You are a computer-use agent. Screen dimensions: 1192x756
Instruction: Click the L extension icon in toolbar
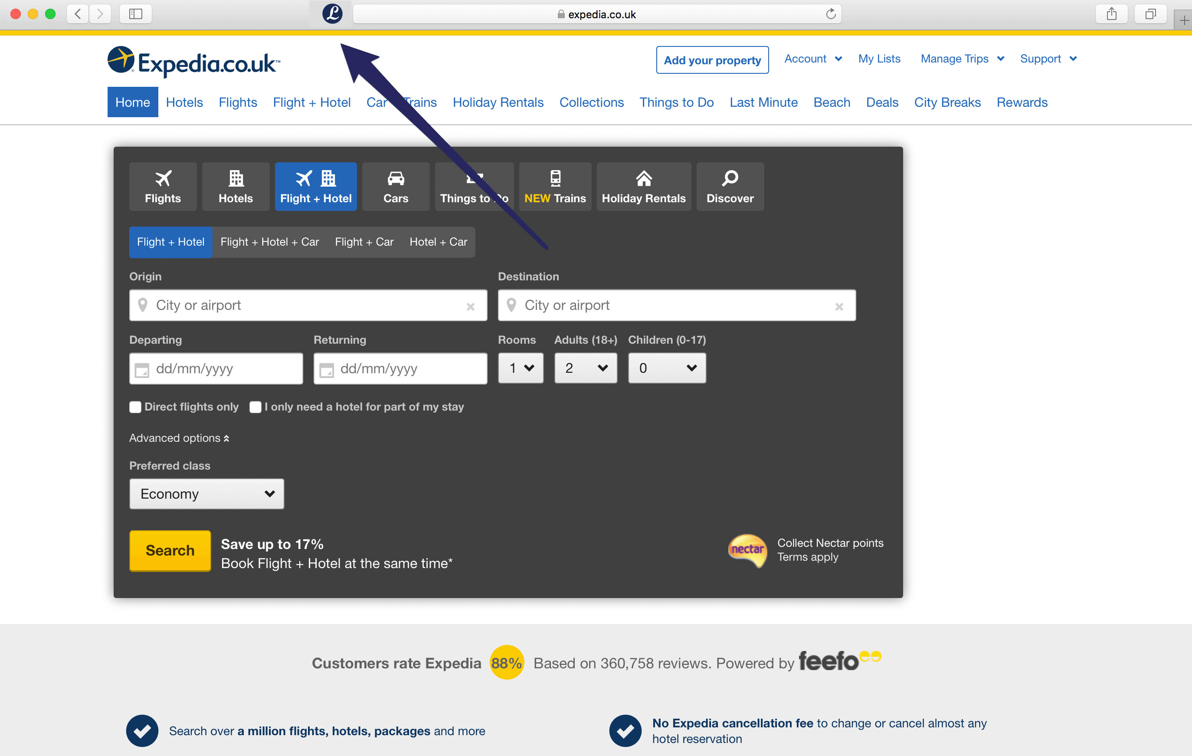coord(332,13)
